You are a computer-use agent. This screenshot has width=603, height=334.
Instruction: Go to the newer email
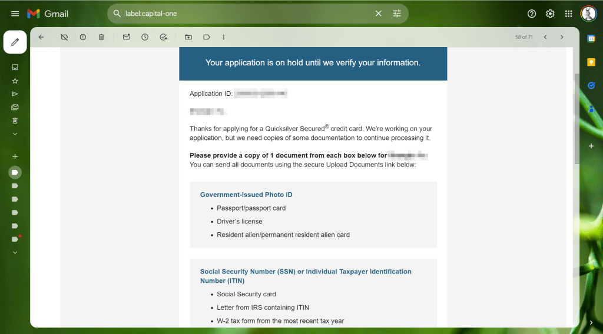point(545,37)
